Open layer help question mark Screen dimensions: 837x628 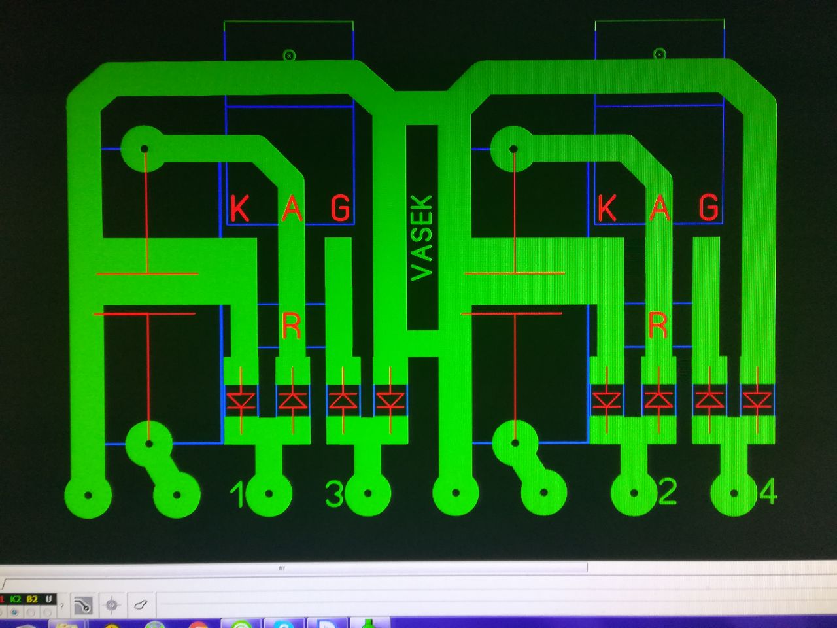click(x=62, y=606)
